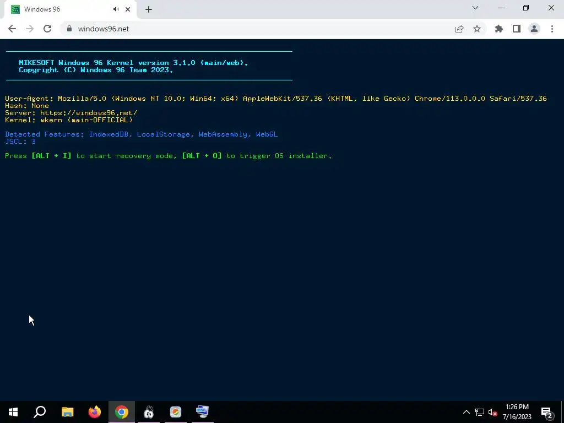
Task: Open the computer monitor app in taskbar
Action: click(x=203, y=412)
